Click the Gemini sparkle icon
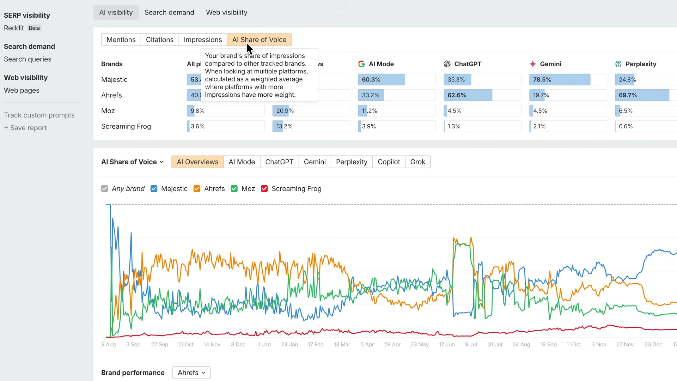Screen dimensions: 677x381 click(533, 64)
